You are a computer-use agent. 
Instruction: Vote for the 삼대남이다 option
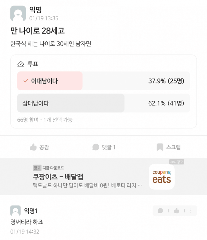[x=36, y=103]
